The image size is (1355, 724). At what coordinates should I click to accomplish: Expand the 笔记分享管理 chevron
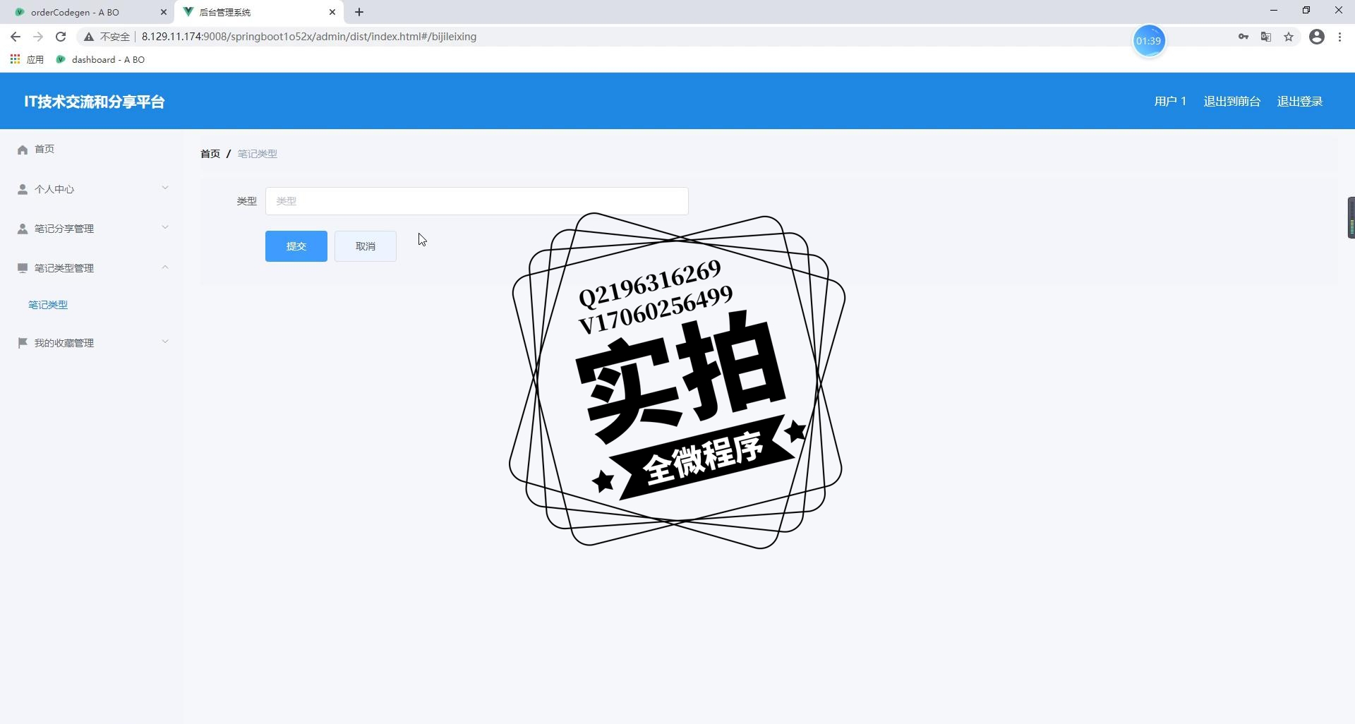coord(165,227)
